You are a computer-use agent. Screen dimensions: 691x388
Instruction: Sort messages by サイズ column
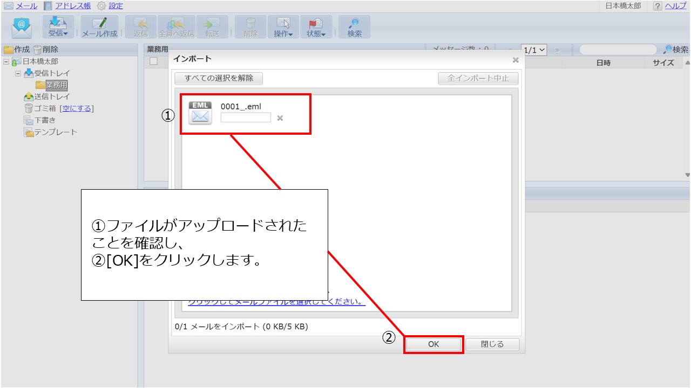(663, 63)
